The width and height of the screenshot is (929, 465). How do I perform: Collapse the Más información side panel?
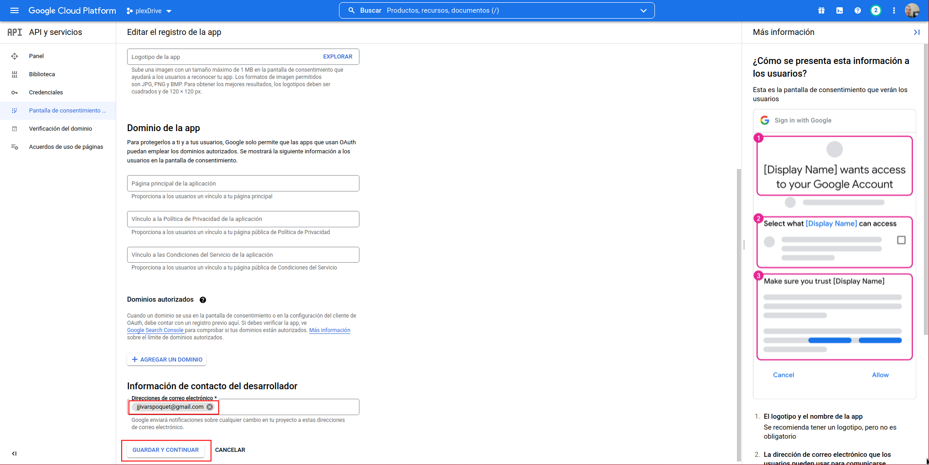coord(916,32)
